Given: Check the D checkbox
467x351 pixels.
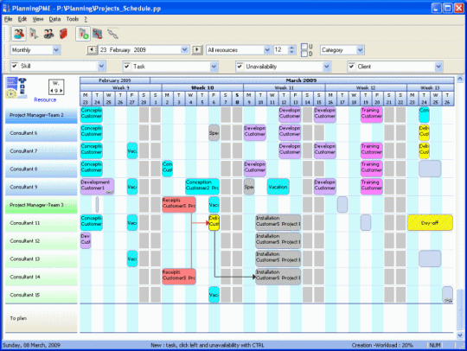Looking at the screenshot, I should coord(304,54).
